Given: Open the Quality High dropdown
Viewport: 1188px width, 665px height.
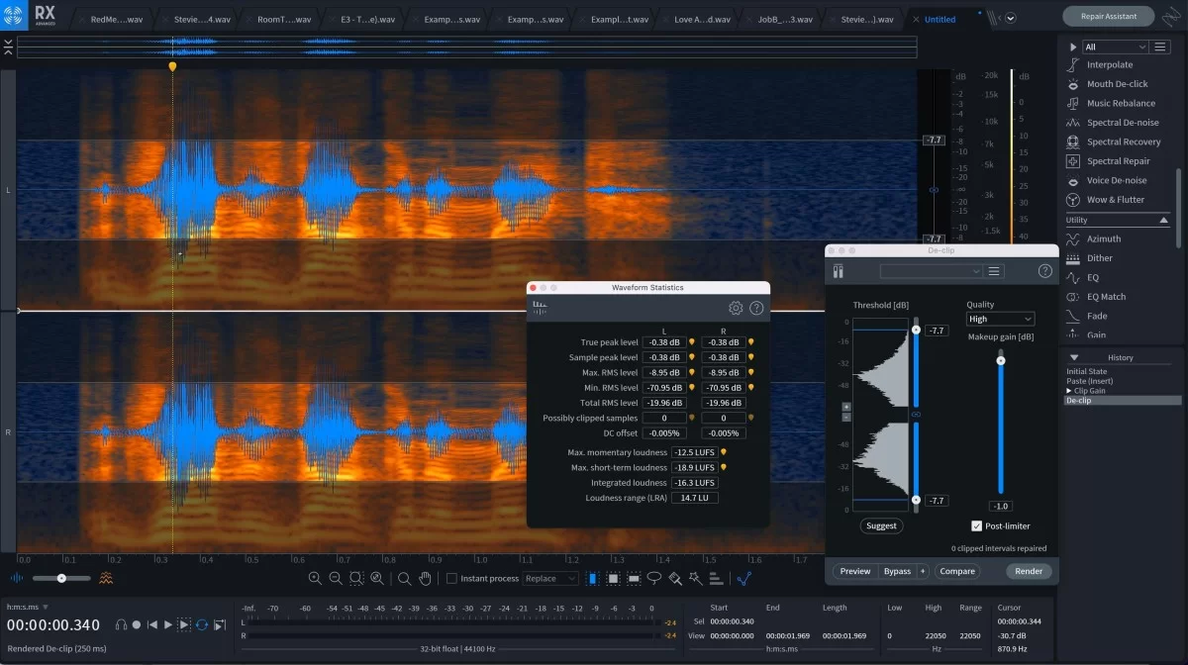Looking at the screenshot, I should (x=1000, y=319).
